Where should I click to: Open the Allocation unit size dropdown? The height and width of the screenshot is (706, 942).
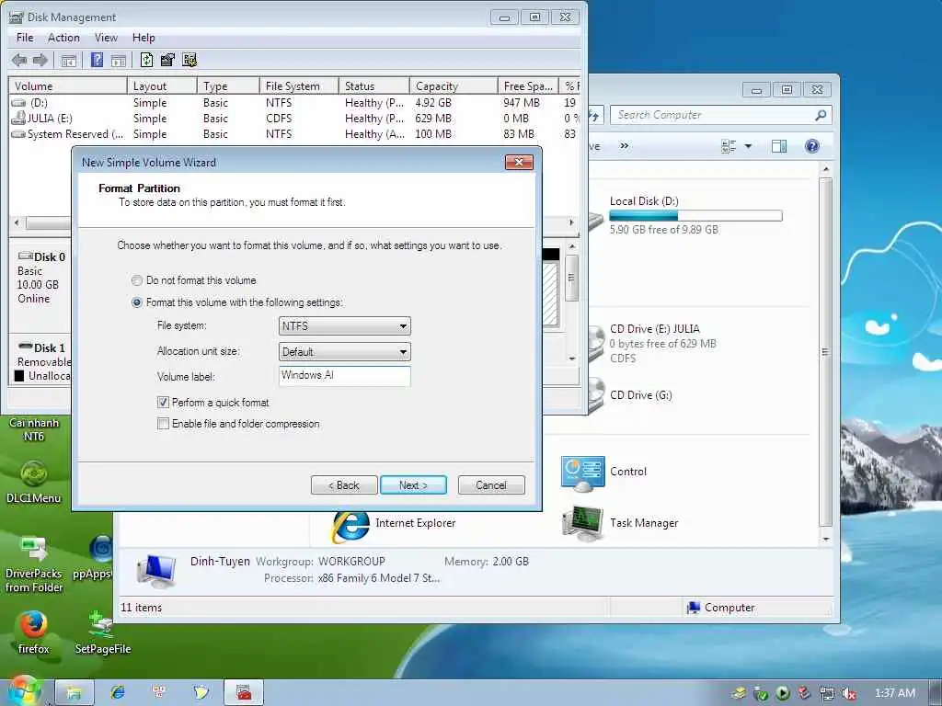[345, 352]
